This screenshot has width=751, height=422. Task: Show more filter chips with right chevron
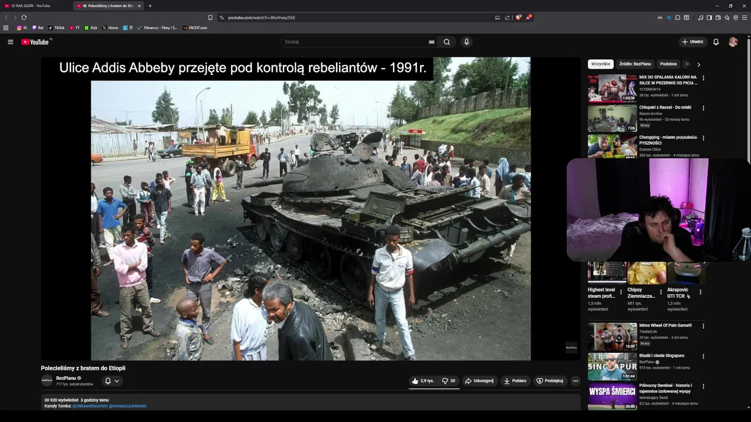698,64
